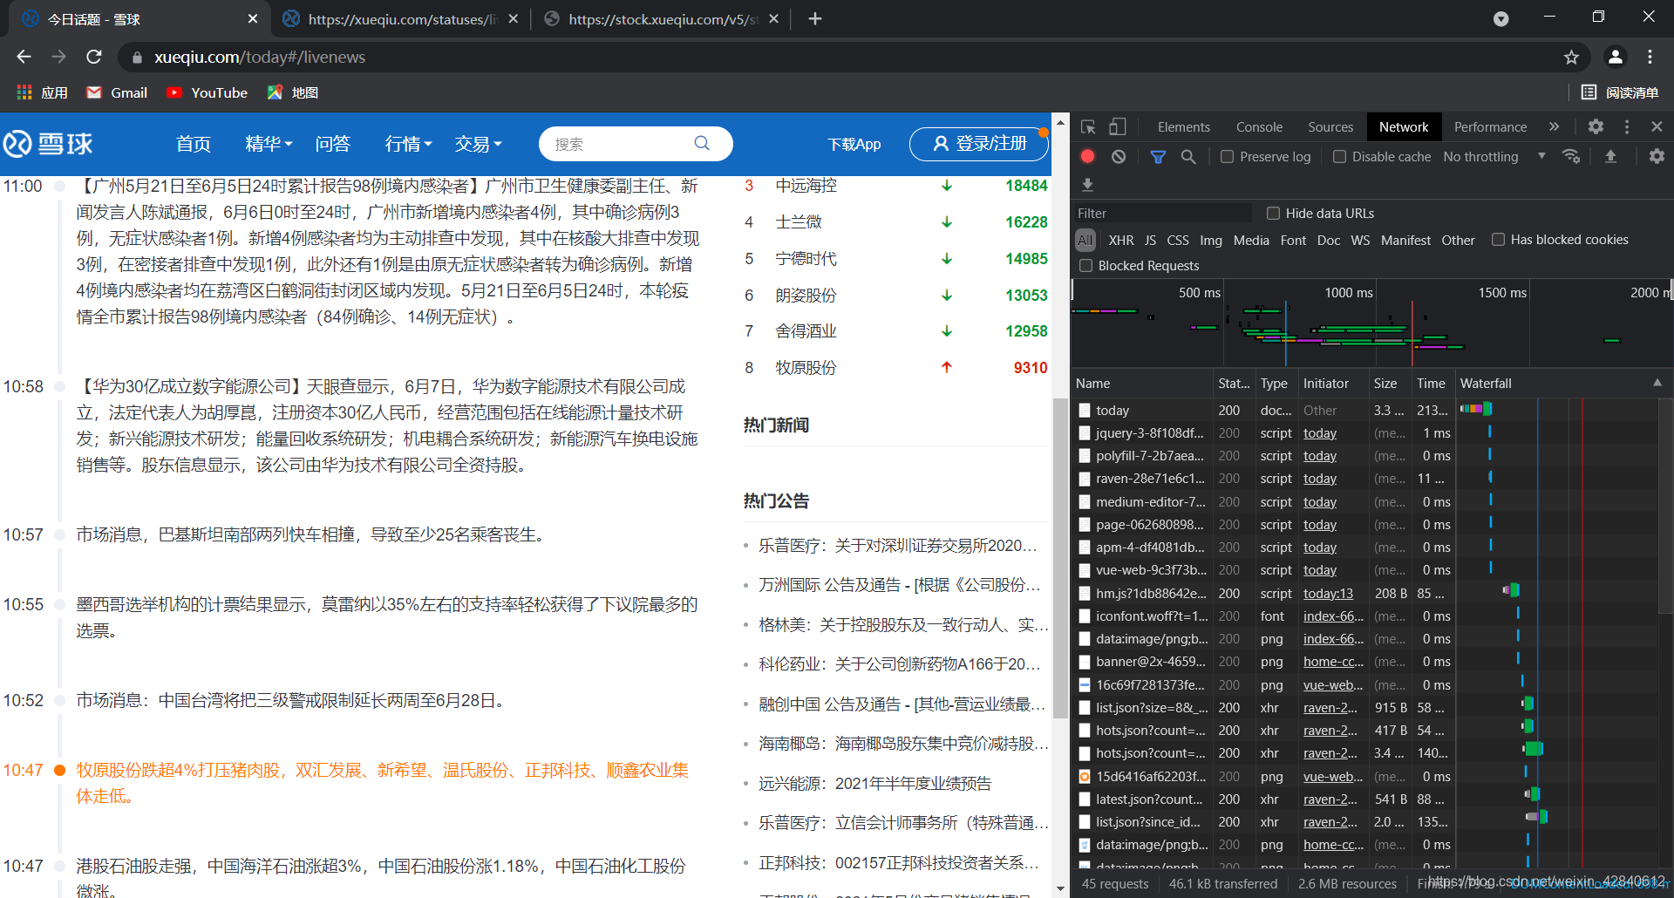This screenshot has height=898, width=1674.
Task: Sort by the Waterfall column arrow
Action: 1657,383
